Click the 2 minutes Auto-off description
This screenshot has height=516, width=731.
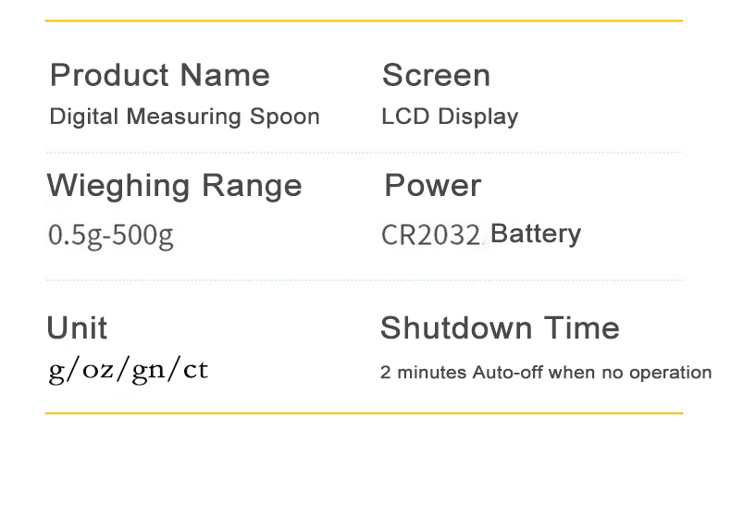[x=546, y=373]
